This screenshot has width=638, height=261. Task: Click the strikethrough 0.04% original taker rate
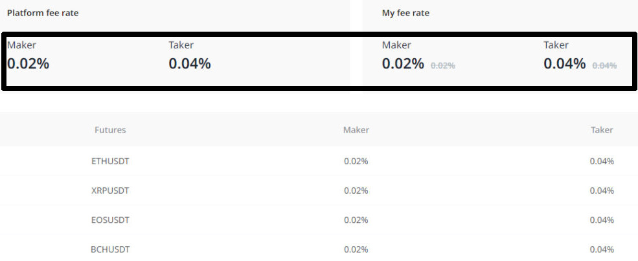(x=604, y=65)
